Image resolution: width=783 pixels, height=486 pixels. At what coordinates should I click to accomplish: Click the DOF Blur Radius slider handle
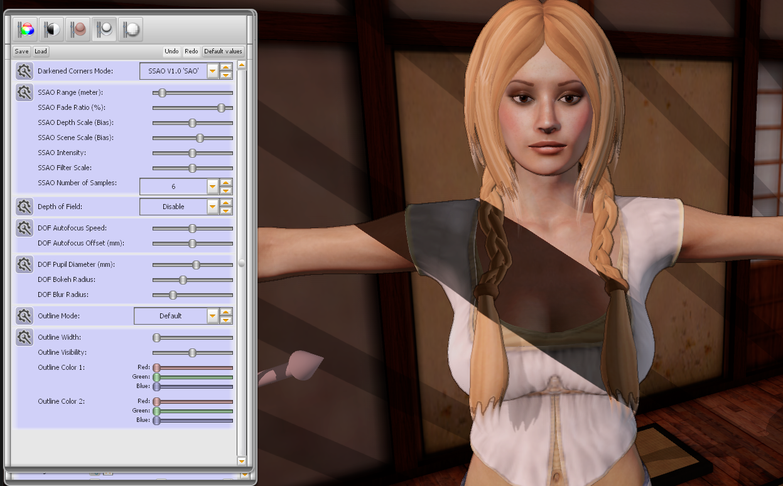click(x=173, y=295)
